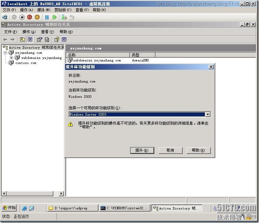Image resolution: width=259 pixels, height=223 pixels.
Task: Save VM state with orange icon
Action: [x=37, y=17]
